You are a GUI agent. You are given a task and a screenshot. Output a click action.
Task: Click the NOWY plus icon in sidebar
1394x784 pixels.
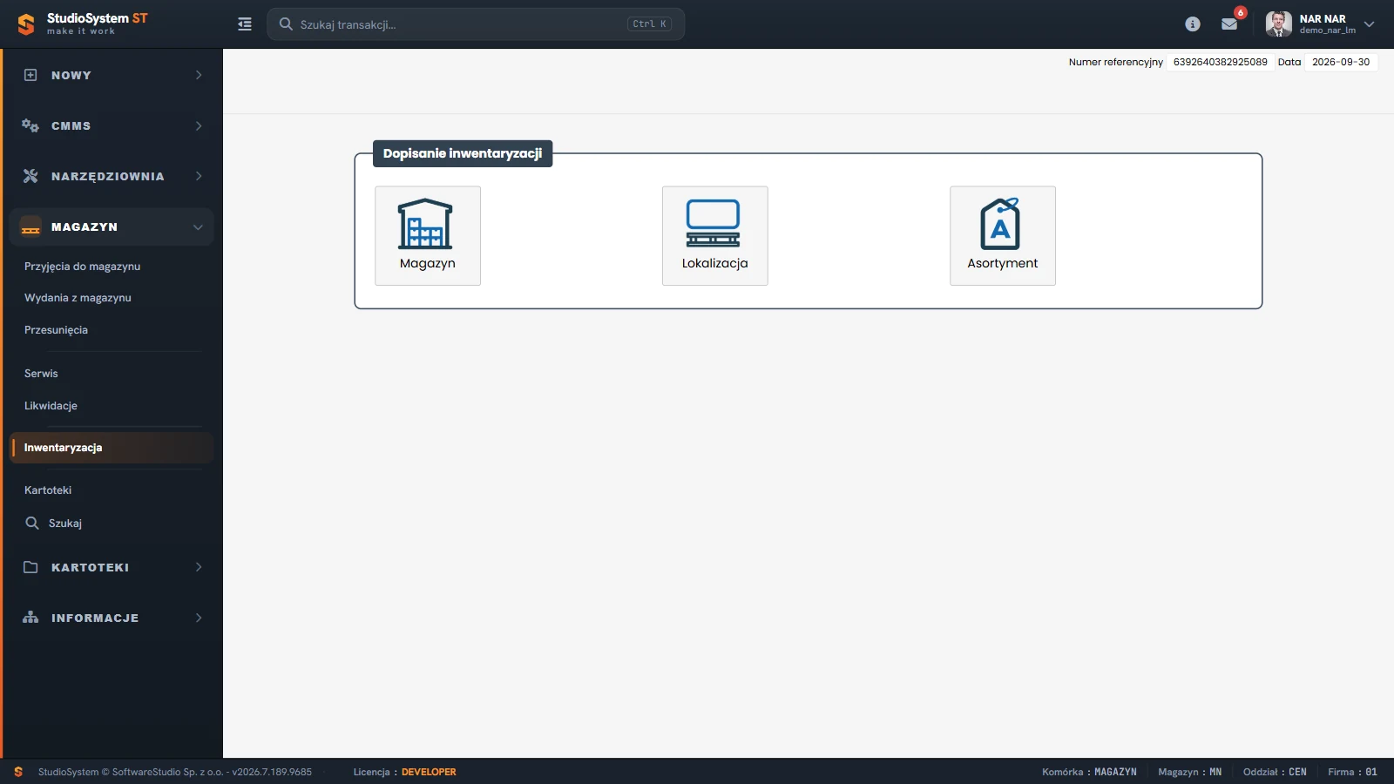coord(30,75)
